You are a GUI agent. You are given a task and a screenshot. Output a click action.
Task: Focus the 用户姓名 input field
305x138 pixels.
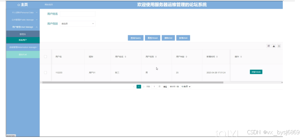[78, 14]
